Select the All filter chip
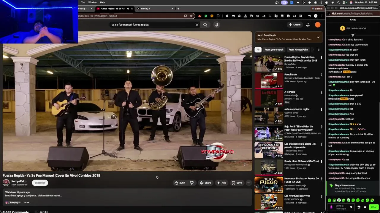The width and height of the screenshot is (380, 213). [x=258, y=50]
